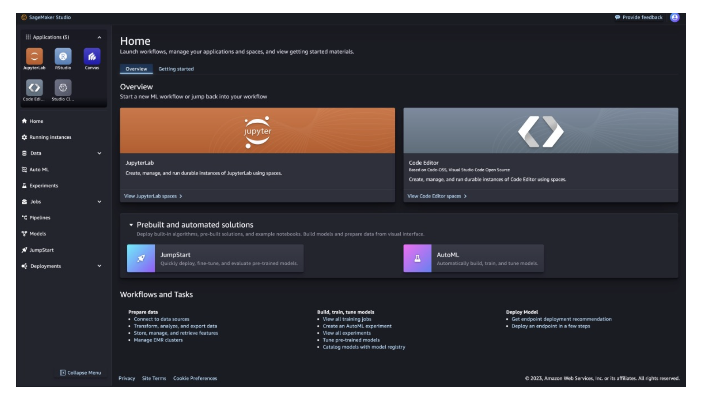Click the Provide feedback button
The image size is (704, 402).
639,17
